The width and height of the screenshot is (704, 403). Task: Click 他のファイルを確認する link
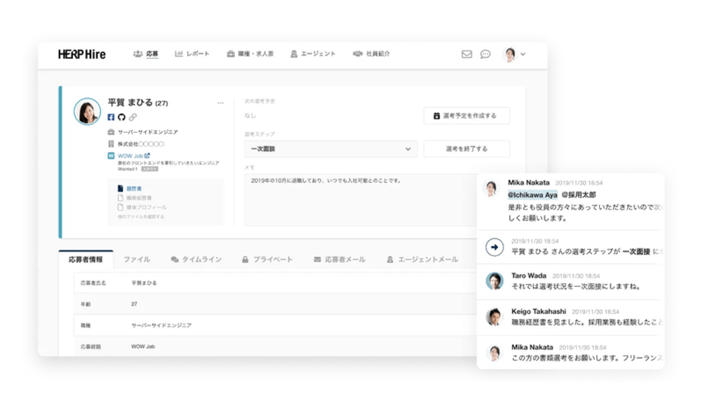[x=141, y=217]
